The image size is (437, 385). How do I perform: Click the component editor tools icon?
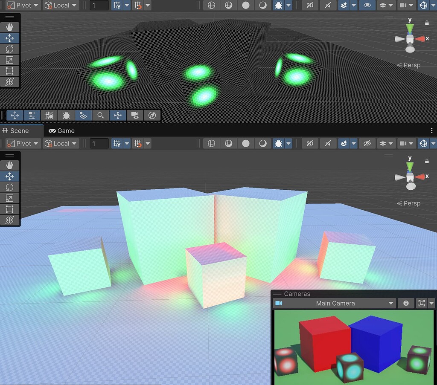click(118, 115)
